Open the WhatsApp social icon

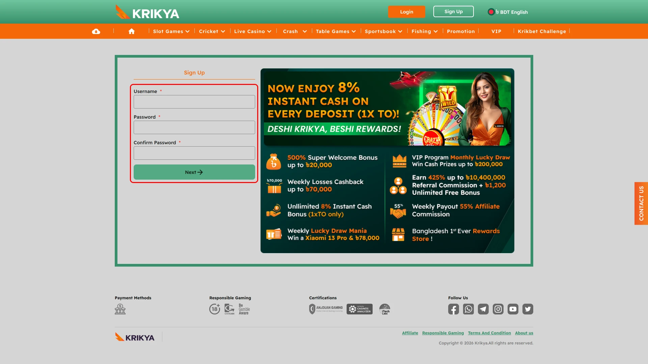click(468, 309)
